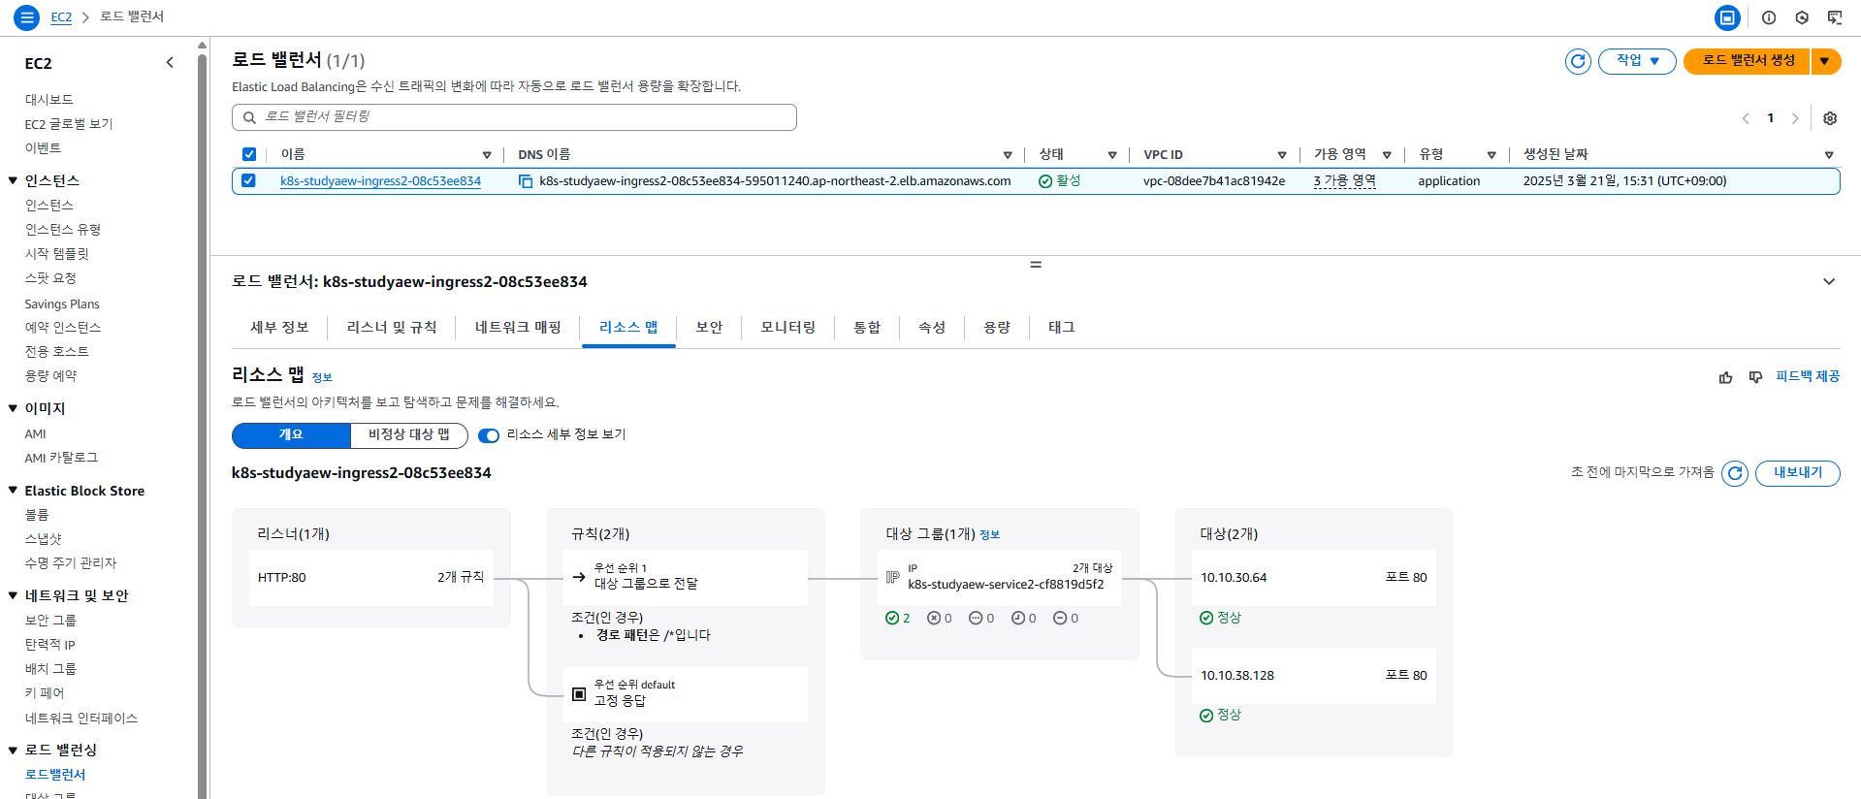Open the hexagon settings icon in header
Image resolution: width=1861 pixels, height=799 pixels.
tap(1802, 17)
